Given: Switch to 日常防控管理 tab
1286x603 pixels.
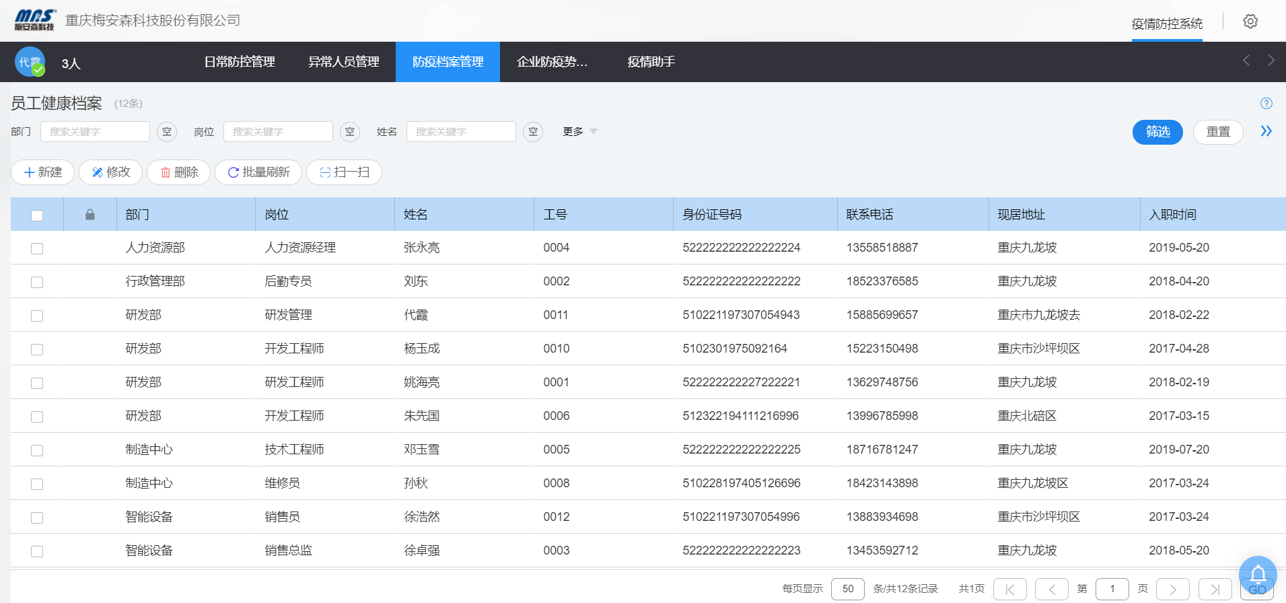Looking at the screenshot, I should tap(240, 62).
